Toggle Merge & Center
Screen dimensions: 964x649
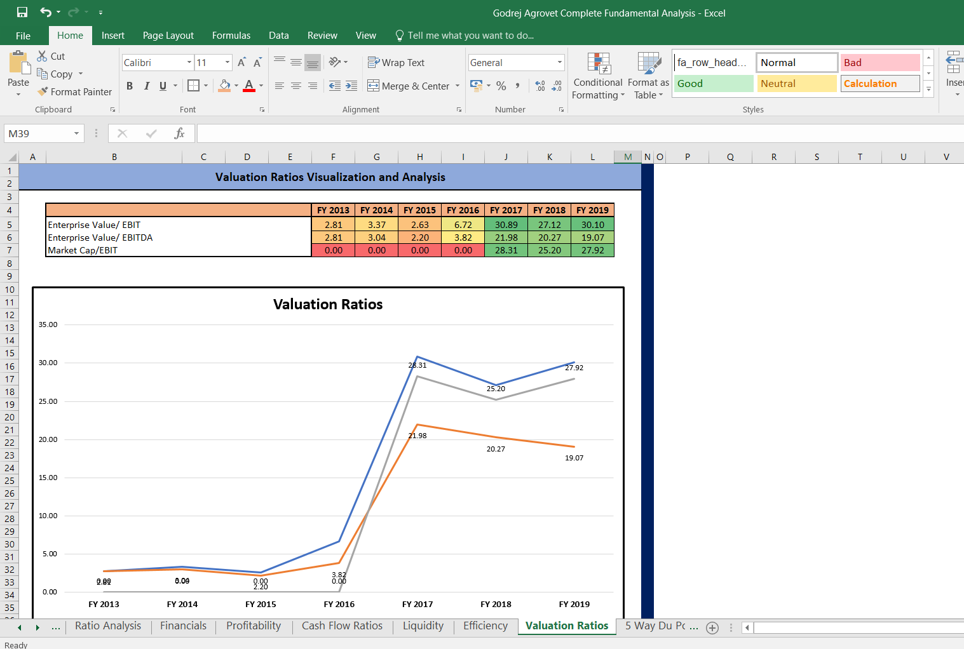(x=409, y=86)
